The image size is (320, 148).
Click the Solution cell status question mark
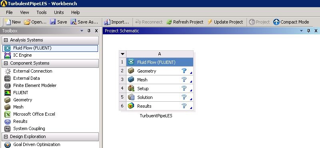184,97
